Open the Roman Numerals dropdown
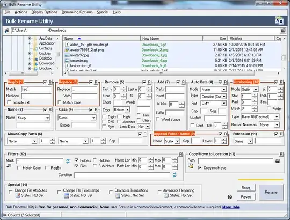290x220 pixels. (269, 125)
